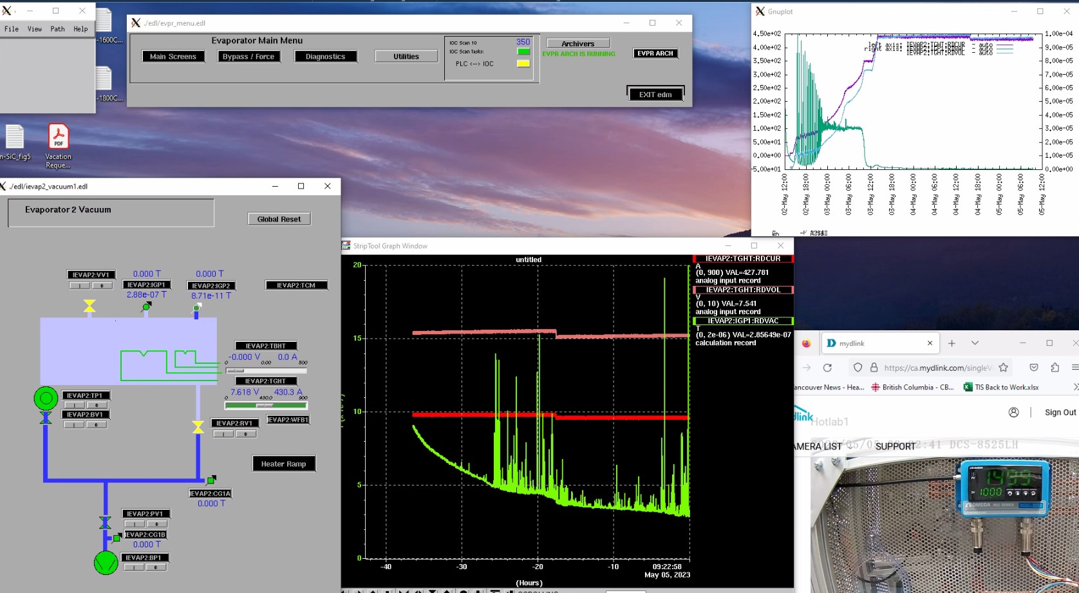Screen dimensions: 1079x593
Task: Open SUPPORT in mydlink navigation
Action: pyautogui.click(x=895, y=446)
